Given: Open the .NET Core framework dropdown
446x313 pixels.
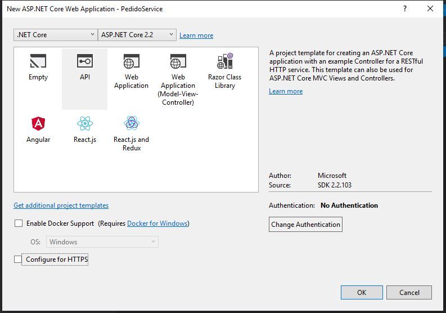Looking at the screenshot, I should 56,35.
